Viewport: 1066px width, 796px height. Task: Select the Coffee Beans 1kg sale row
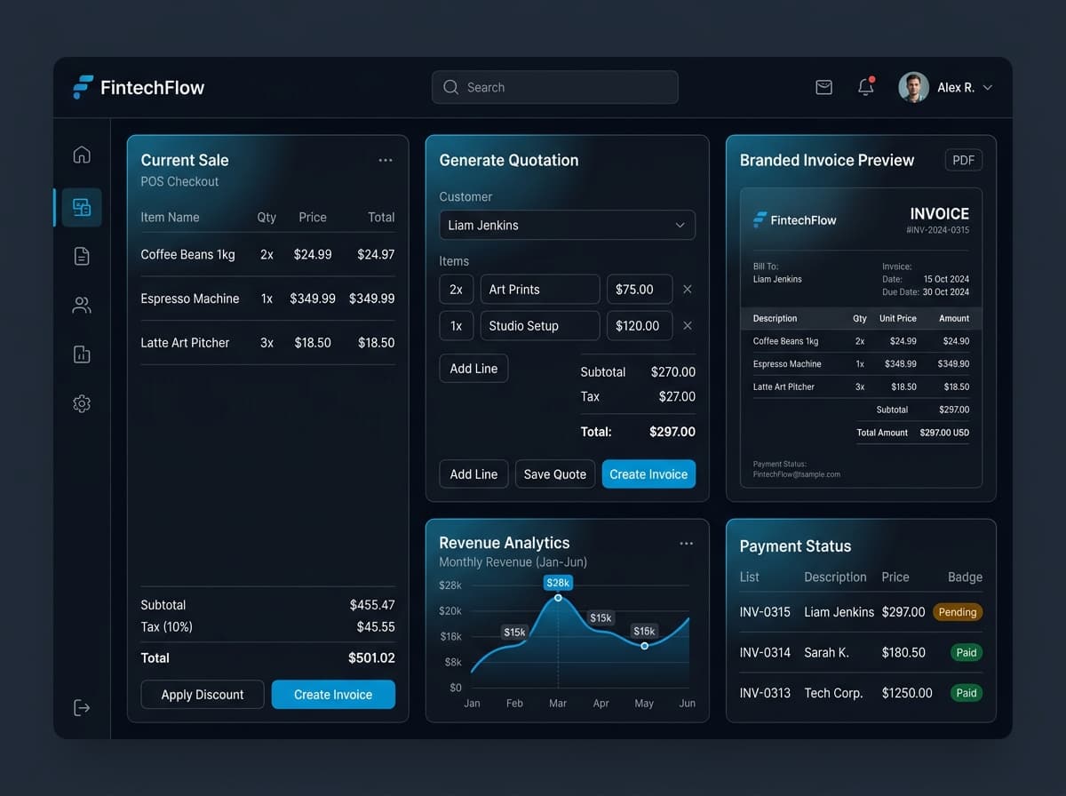[x=267, y=255]
